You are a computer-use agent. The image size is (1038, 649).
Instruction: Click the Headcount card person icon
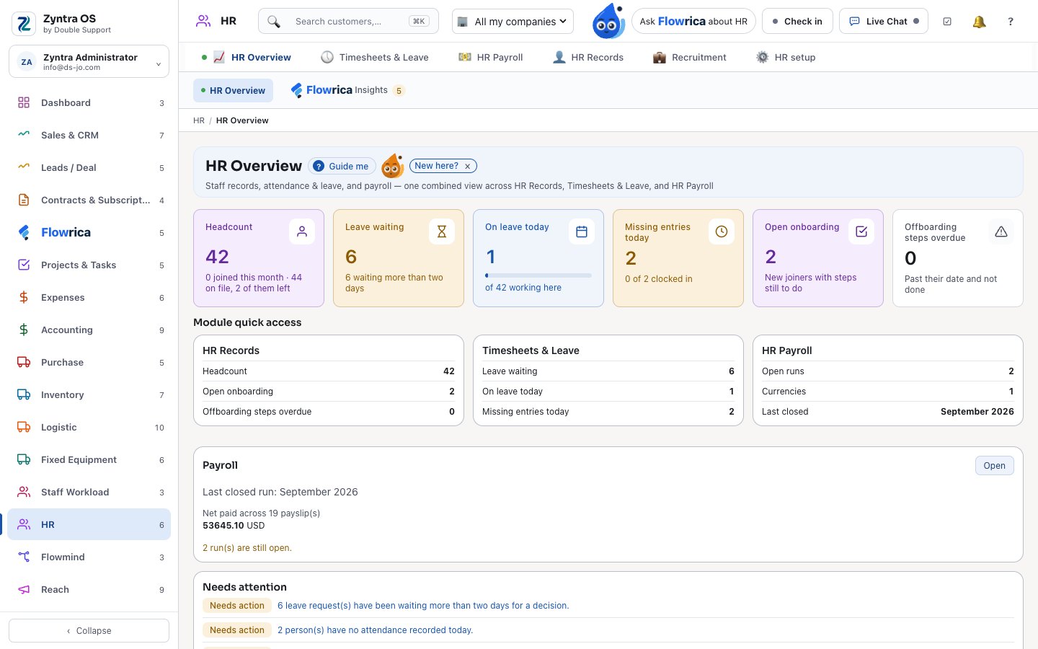point(302,231)
